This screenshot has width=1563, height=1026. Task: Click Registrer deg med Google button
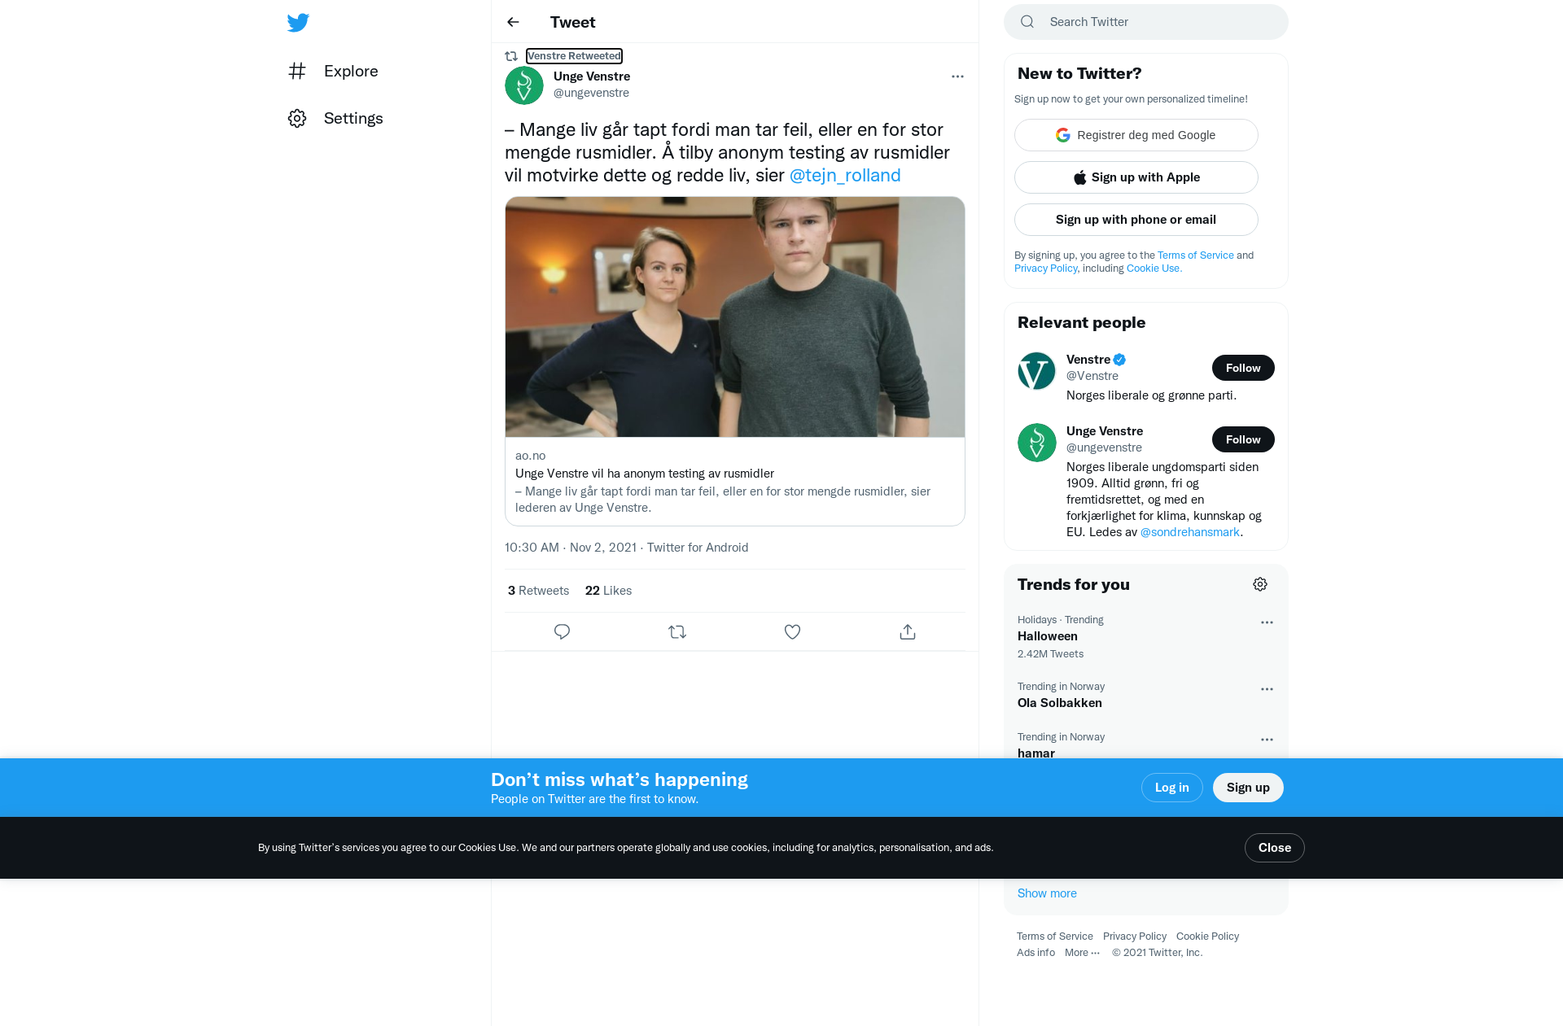pos(1136,135)
